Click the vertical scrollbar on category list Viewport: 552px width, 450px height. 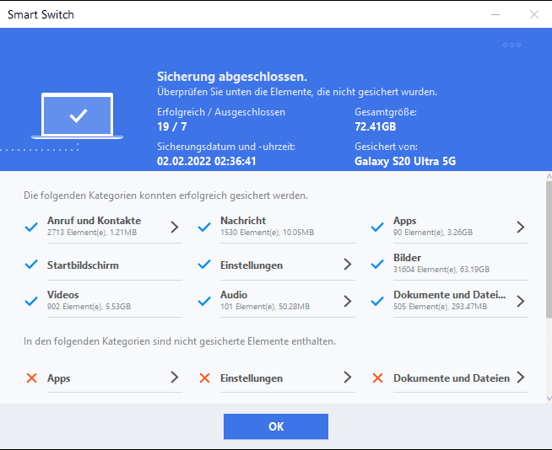[x=548, y=244]
